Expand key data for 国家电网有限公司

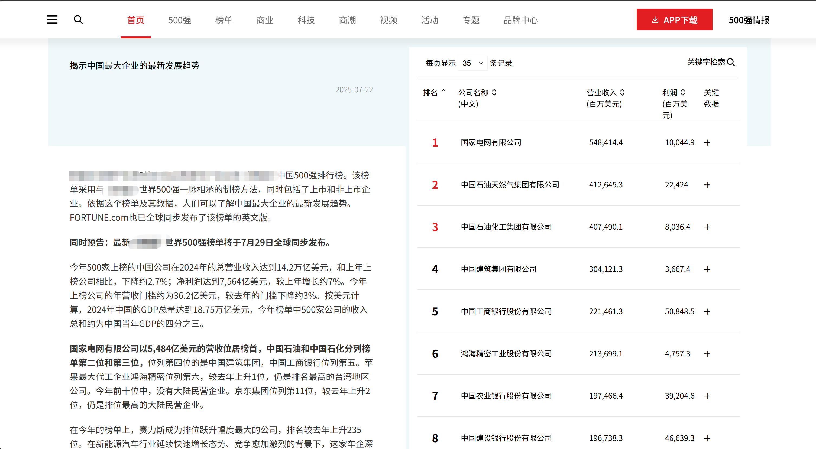point(707,143)
